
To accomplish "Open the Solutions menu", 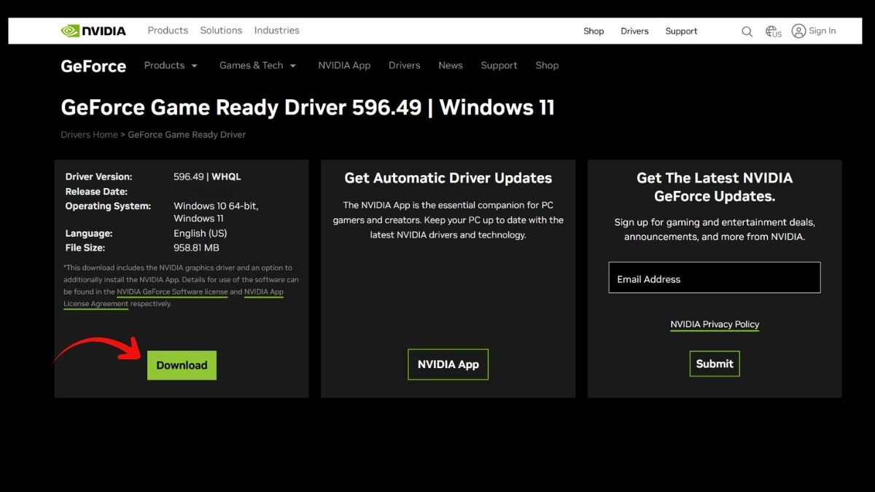I will (x=221, y=31).
